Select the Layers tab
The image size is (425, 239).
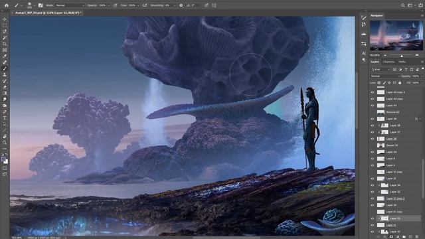(375, 62)
